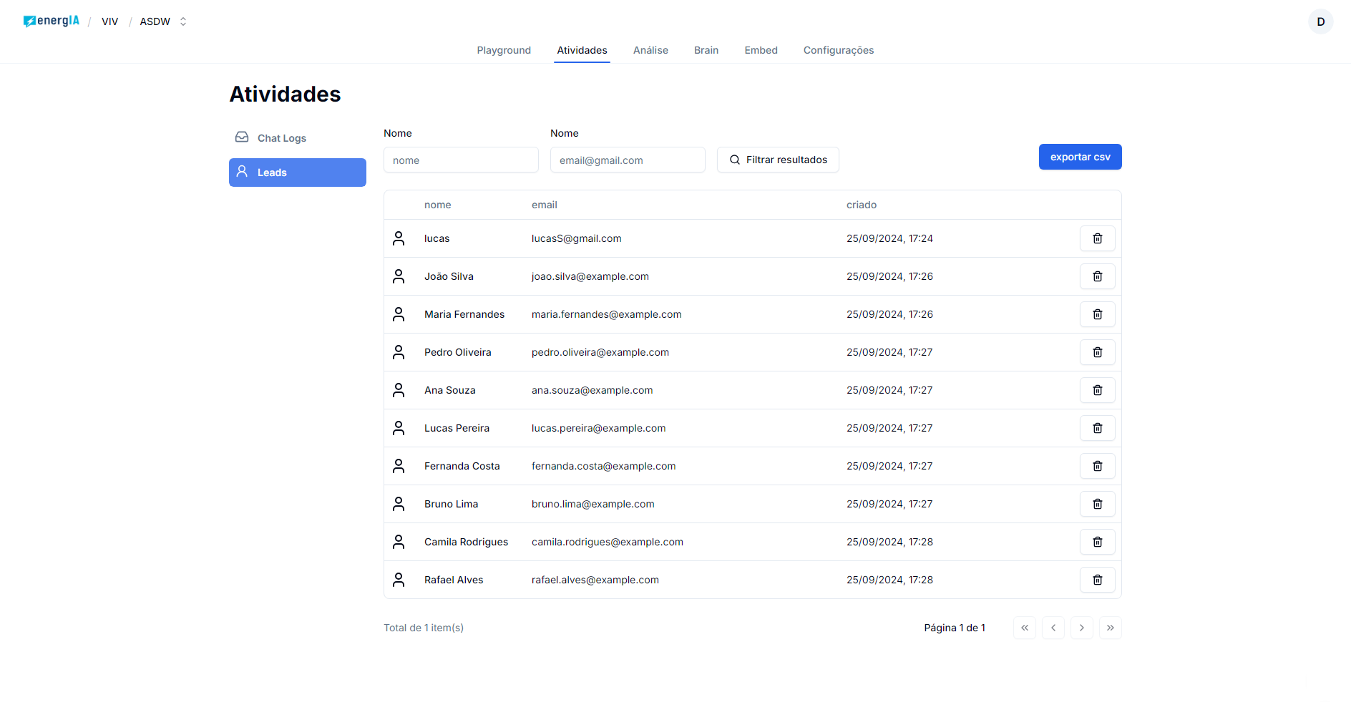Image resolution: width=1351 pixels, height=705 pixels.
Task: Click the person icon beside lucas
Action: point(399,238)
